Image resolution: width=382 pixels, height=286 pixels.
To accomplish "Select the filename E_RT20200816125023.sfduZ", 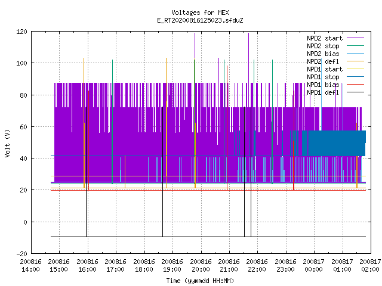I will [x=200, y=20].
